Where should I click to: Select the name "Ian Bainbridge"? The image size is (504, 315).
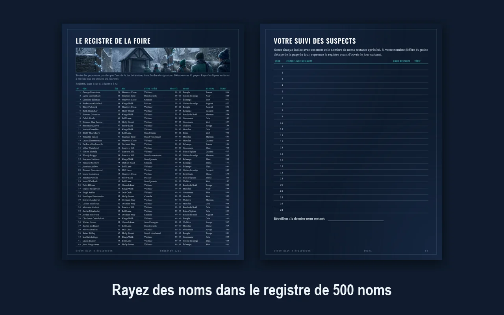tap(90, 237)
